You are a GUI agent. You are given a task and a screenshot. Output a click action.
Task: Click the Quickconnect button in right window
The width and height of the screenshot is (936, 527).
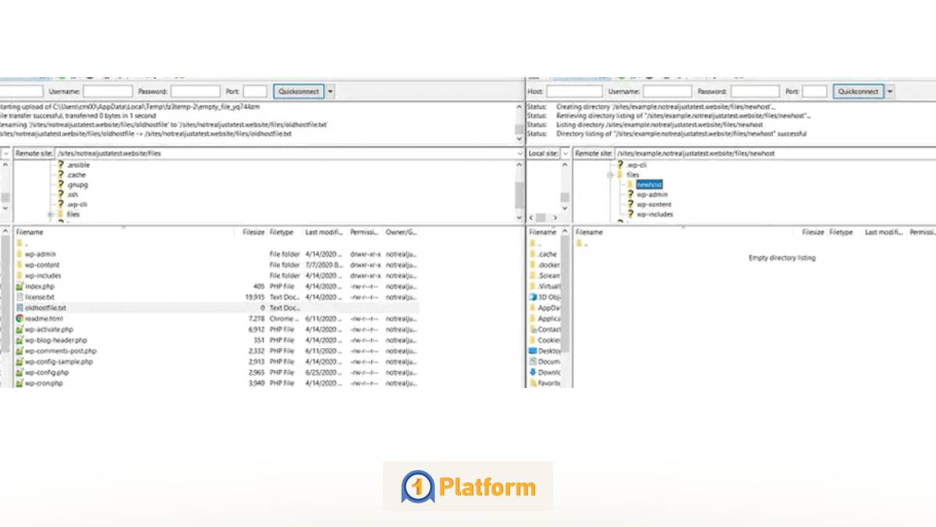(858, 91)
